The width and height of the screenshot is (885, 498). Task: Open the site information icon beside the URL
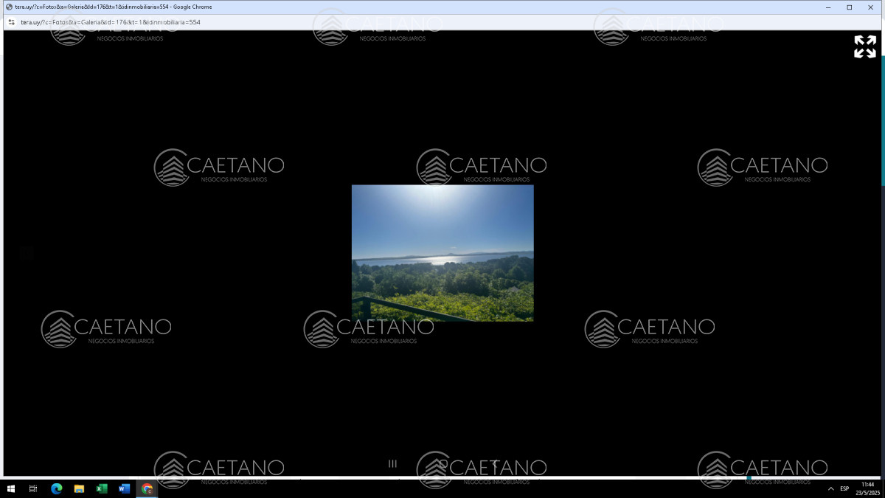point(11,22)
